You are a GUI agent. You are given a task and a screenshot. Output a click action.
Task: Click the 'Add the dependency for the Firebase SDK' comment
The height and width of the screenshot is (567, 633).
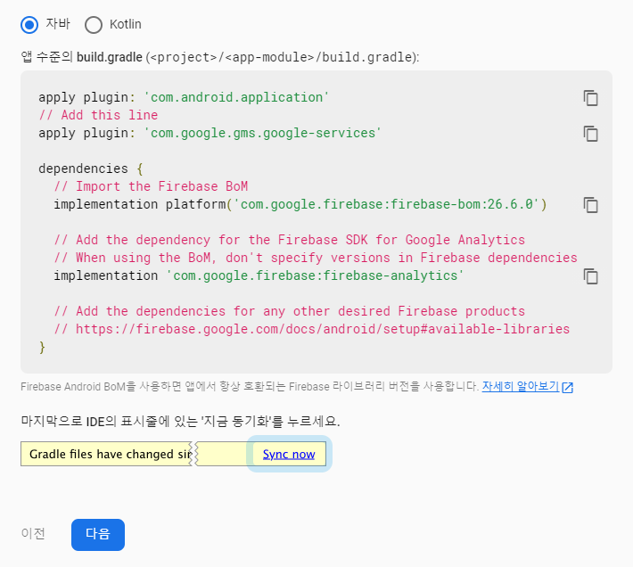click(290, 240)
